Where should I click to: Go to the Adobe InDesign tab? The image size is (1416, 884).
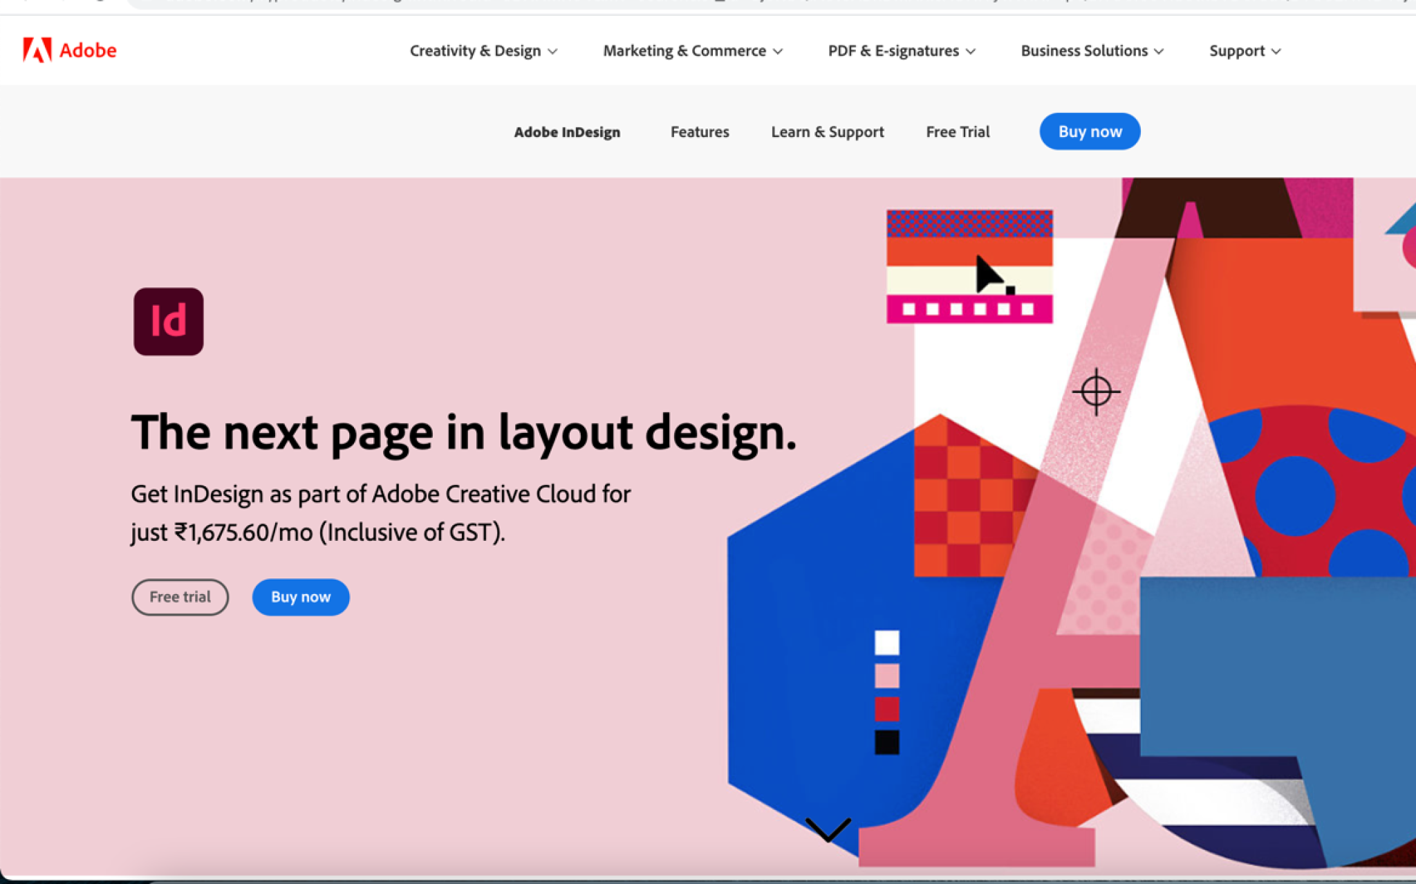(567, 132)
